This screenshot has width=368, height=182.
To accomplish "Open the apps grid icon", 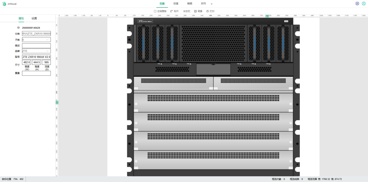I will coord(357,3).
